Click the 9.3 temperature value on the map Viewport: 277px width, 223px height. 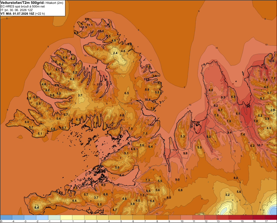pyautogui.click(x=223, y=97)
